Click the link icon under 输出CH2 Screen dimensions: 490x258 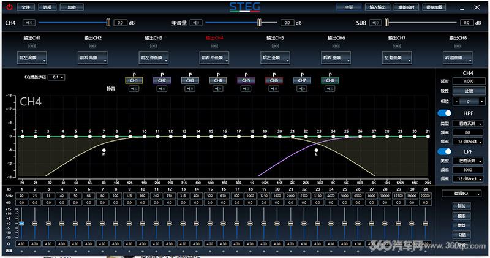tap(92, 46)
